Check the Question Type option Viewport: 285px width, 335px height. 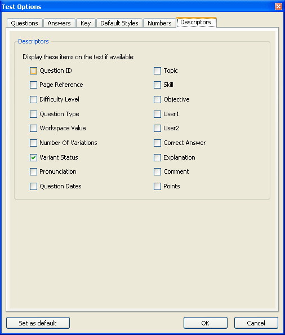tap(33, 114)
